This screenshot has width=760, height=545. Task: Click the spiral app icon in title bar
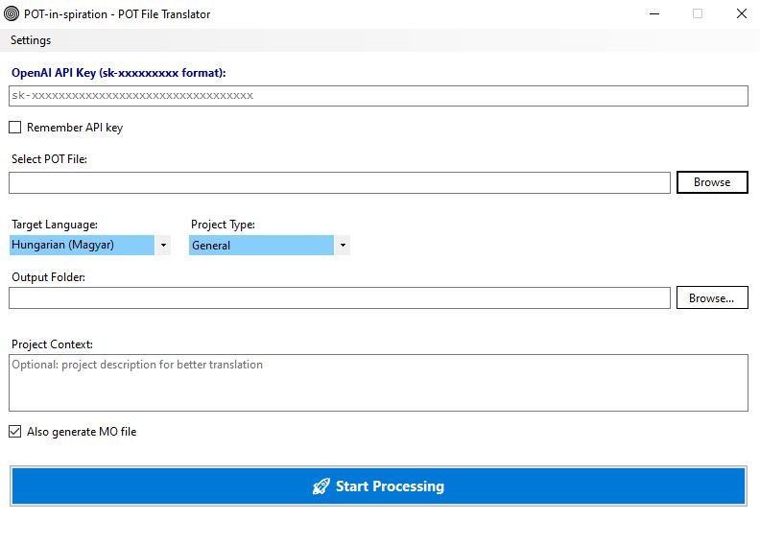tap(12, 14)
